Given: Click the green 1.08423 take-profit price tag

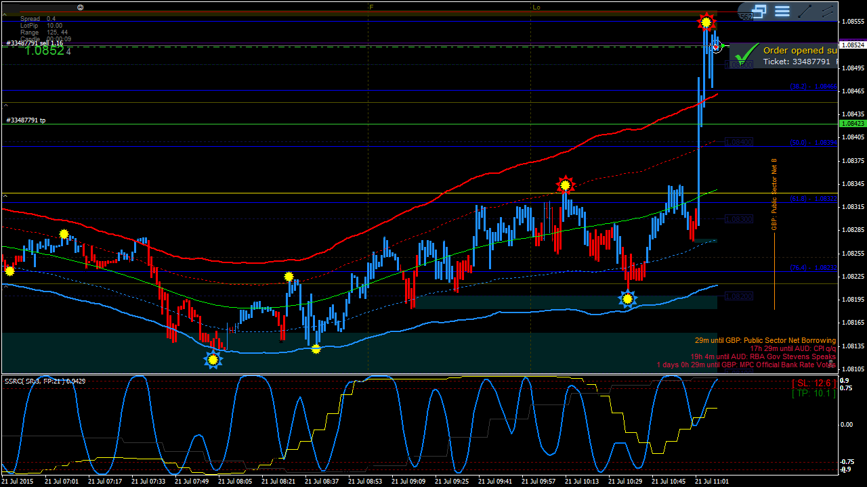Looking at the screenshot, I should click(853, 124).
